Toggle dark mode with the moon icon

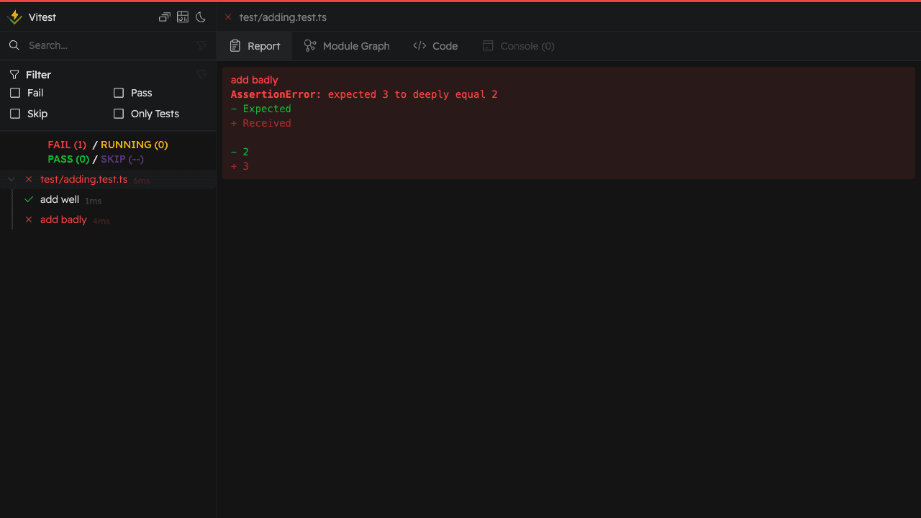[x=201, y=17]
